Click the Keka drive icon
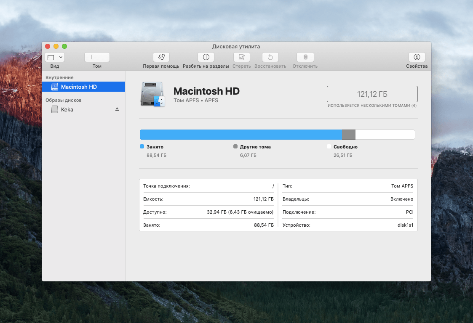The width and height of the screenshot is (473, 323). point(55,109)
